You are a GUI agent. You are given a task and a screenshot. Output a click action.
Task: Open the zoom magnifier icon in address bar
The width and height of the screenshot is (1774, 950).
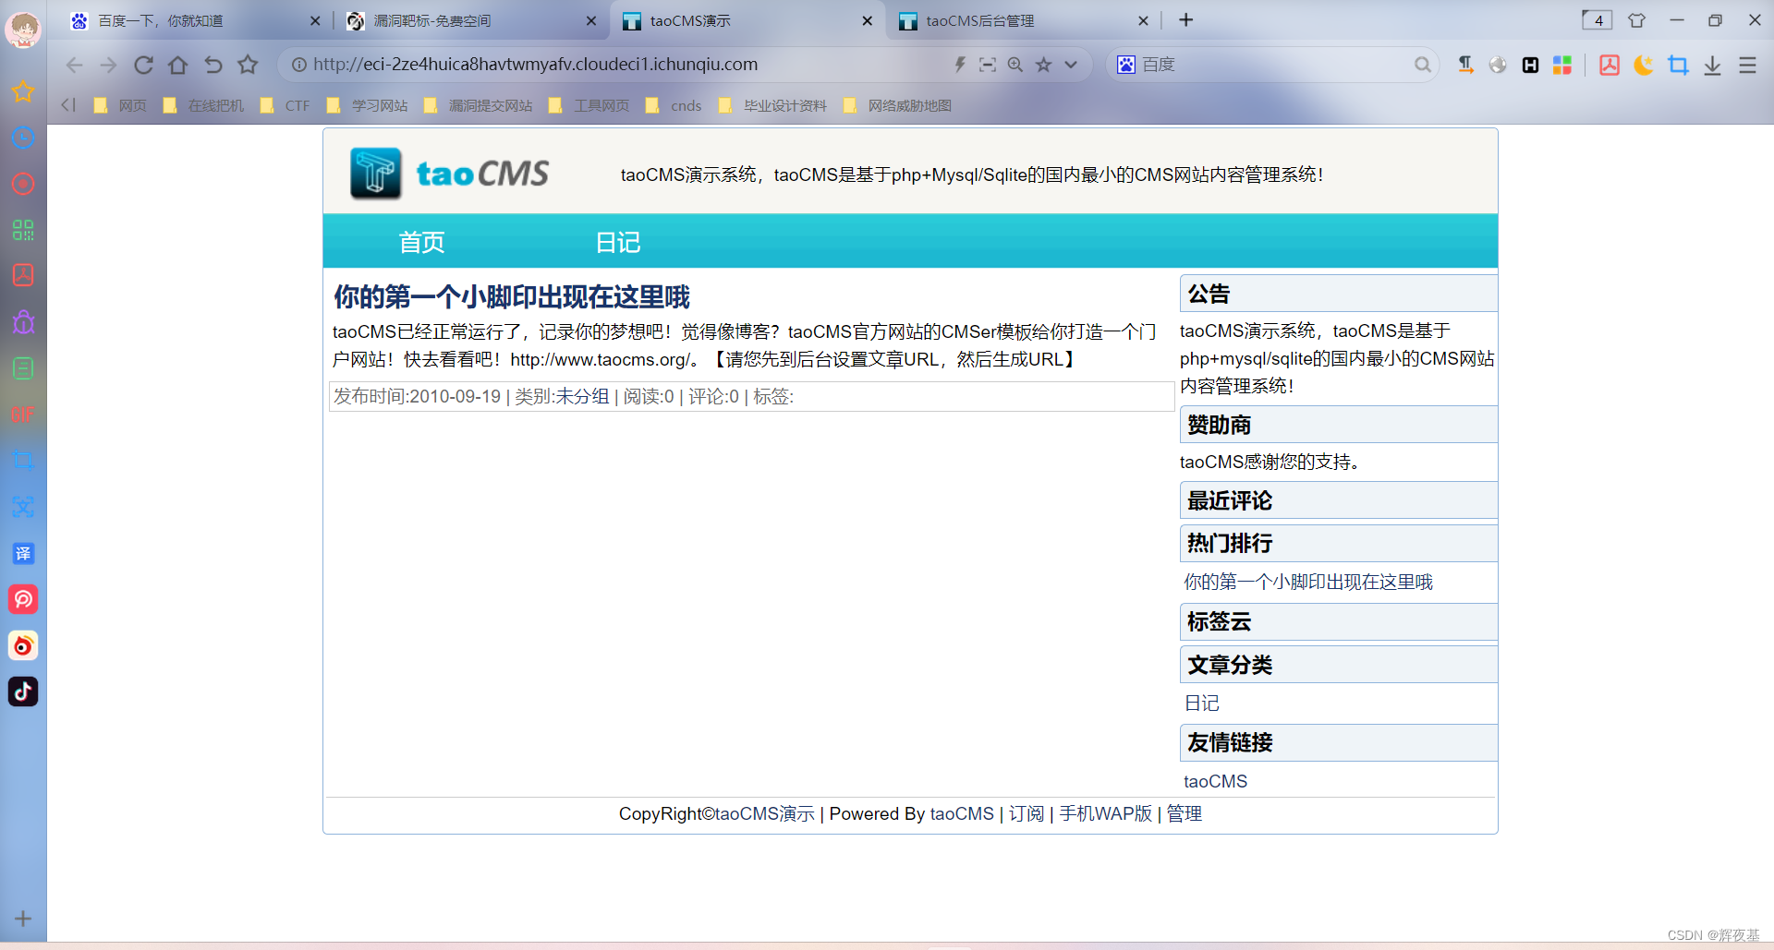(1015, 65)
